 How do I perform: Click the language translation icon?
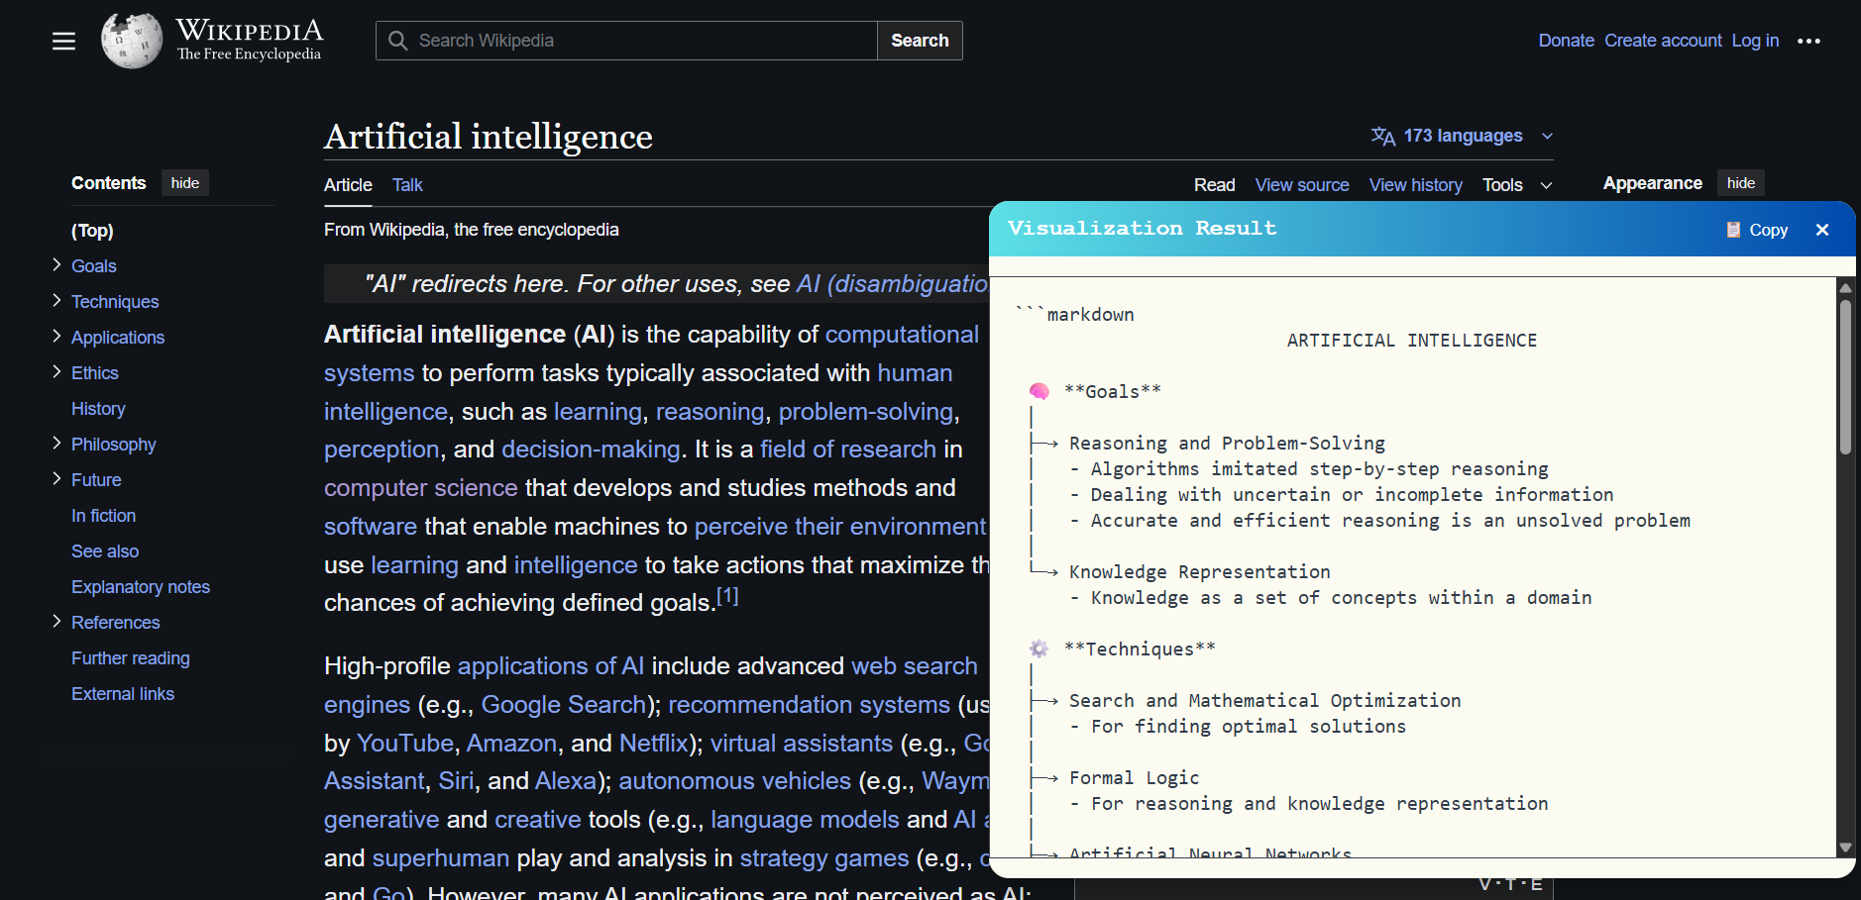(x=1382, y=136)
